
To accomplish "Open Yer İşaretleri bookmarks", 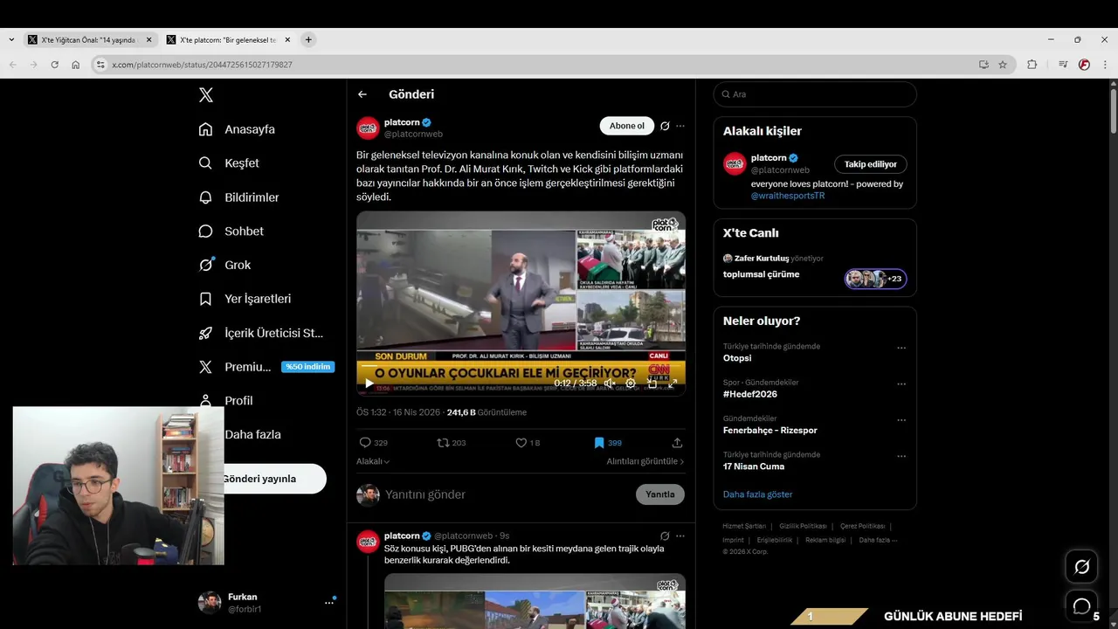I will tap(245, 299).
